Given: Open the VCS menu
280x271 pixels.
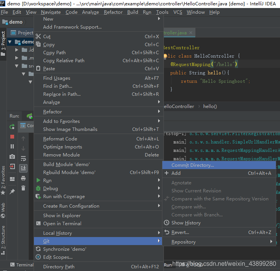Looking at the screenshot, I should (178, 12).
